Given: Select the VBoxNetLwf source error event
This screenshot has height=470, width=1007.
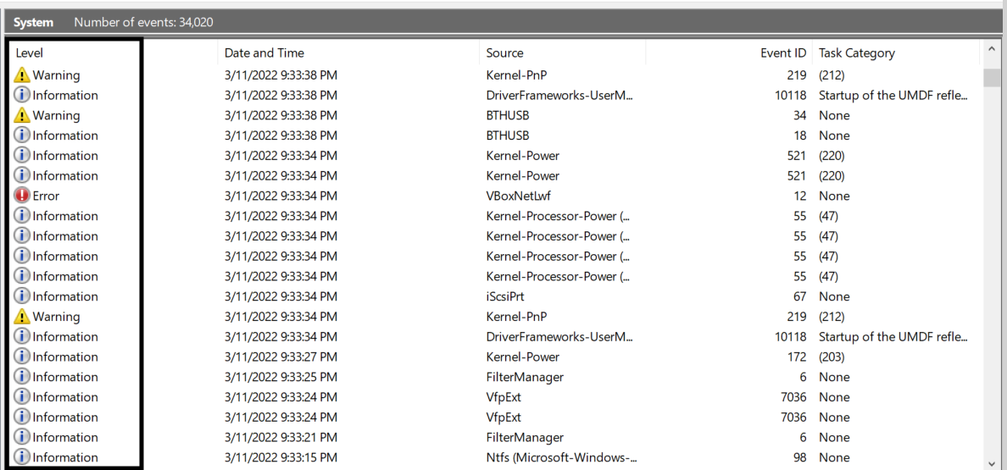Looking at the screenshot, I should (x=515, y=196).
